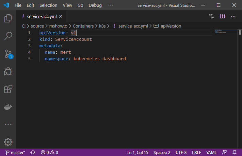Click the name key on line 4

pyautogui.click(x=50, y=52)
